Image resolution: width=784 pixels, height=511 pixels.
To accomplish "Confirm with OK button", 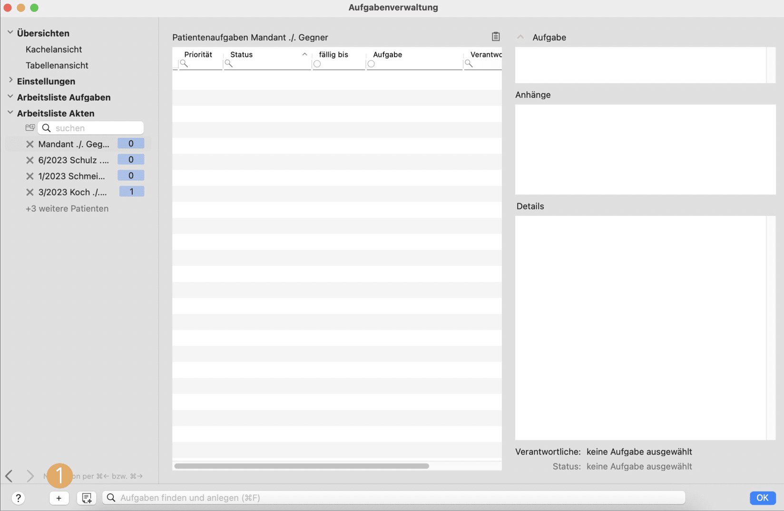I will click(x=763, y=498).
